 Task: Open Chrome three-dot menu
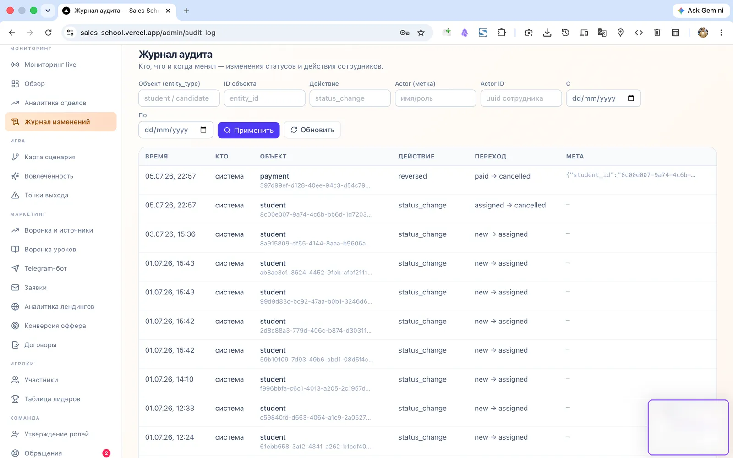click(721, 33)
